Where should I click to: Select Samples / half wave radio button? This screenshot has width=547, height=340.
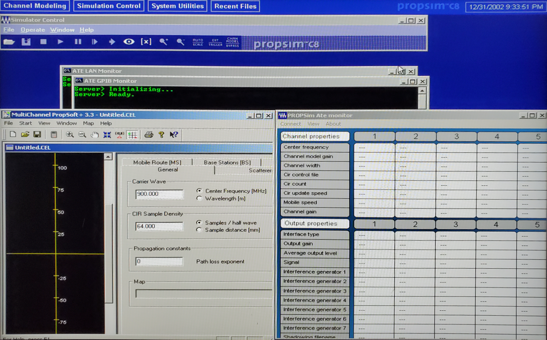click(199, 222)
